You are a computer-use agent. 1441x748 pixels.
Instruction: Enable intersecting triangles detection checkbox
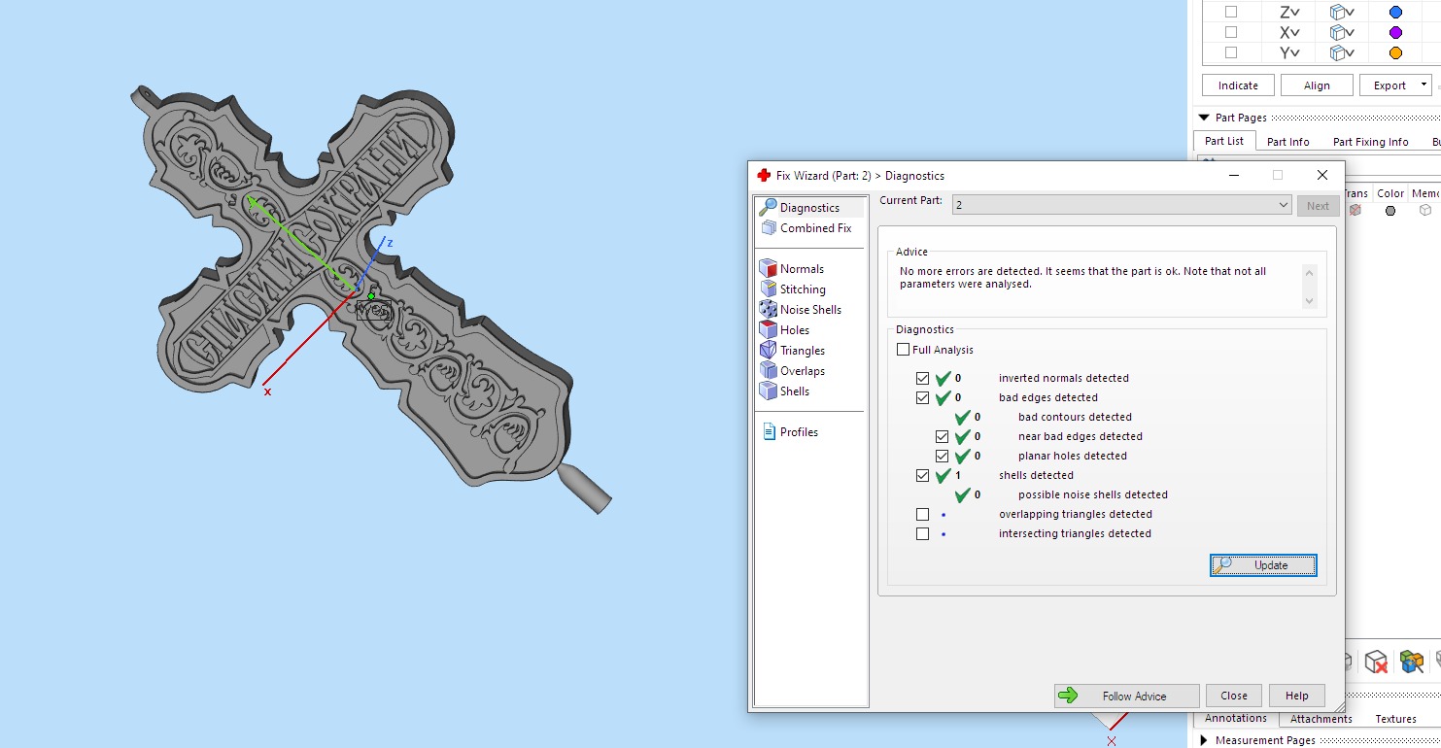923,533
